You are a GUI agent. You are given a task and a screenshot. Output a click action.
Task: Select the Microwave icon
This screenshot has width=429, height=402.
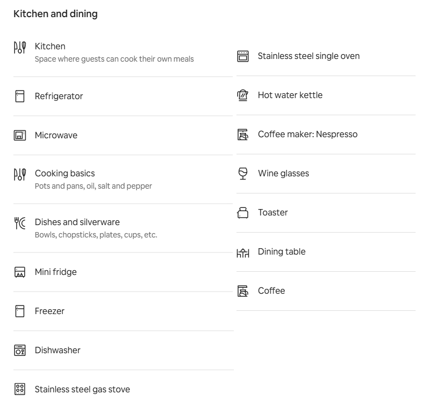pyautogui.click(x=20, y=136)
